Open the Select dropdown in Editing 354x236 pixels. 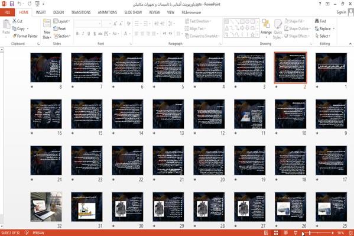coord(323,36)
